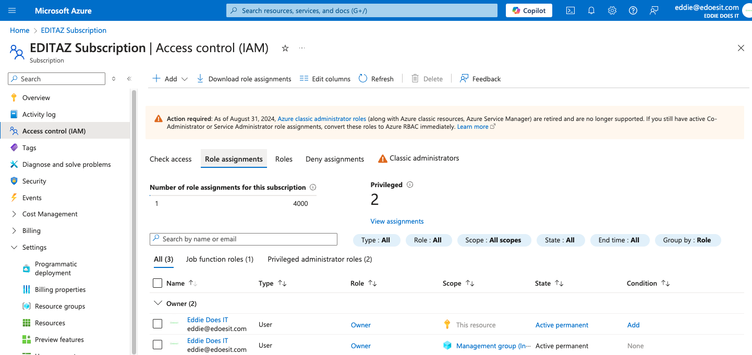Sort by the Role column arrows
752x355 pixels.
coord(372,283)
